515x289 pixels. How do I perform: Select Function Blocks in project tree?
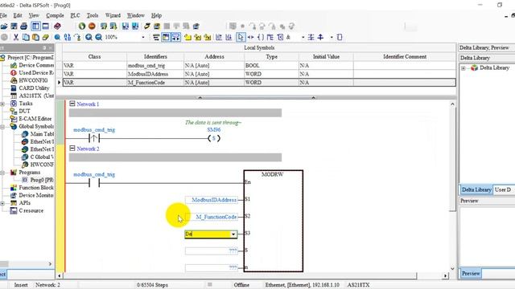[x=36, y=188]
